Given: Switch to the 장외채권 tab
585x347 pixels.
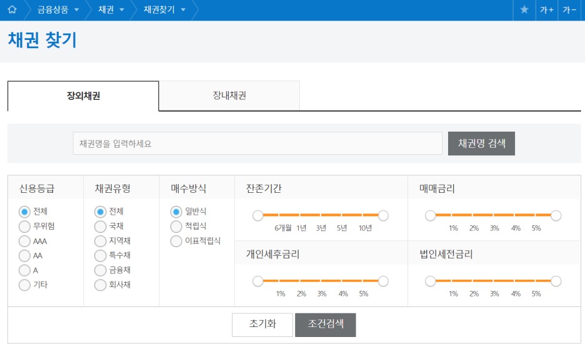Looking at the screenshot, I should pos(83,95).
